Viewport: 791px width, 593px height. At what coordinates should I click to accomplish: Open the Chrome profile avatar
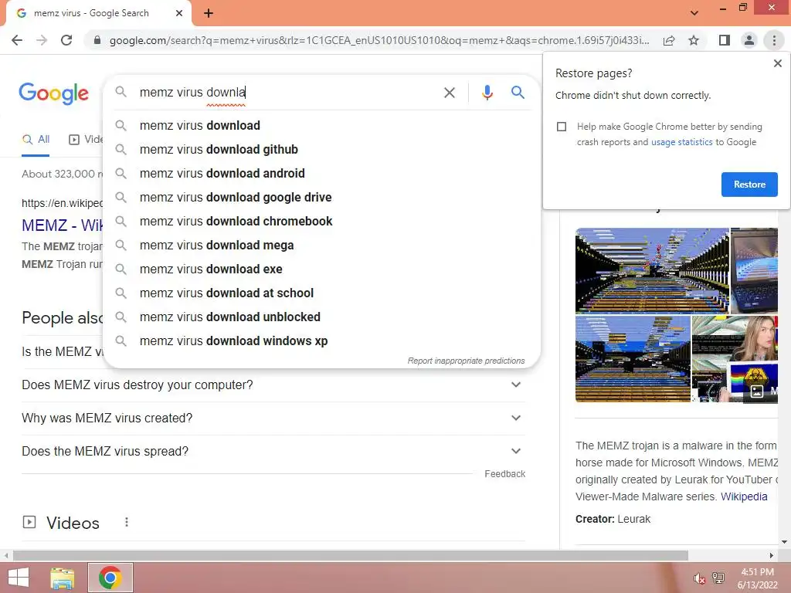[749, 40]
